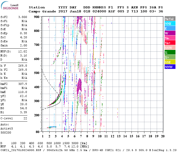The width and height of the screenshot is (177, 152).
Task: Select the SSW legend swatch
Action: 170,48
